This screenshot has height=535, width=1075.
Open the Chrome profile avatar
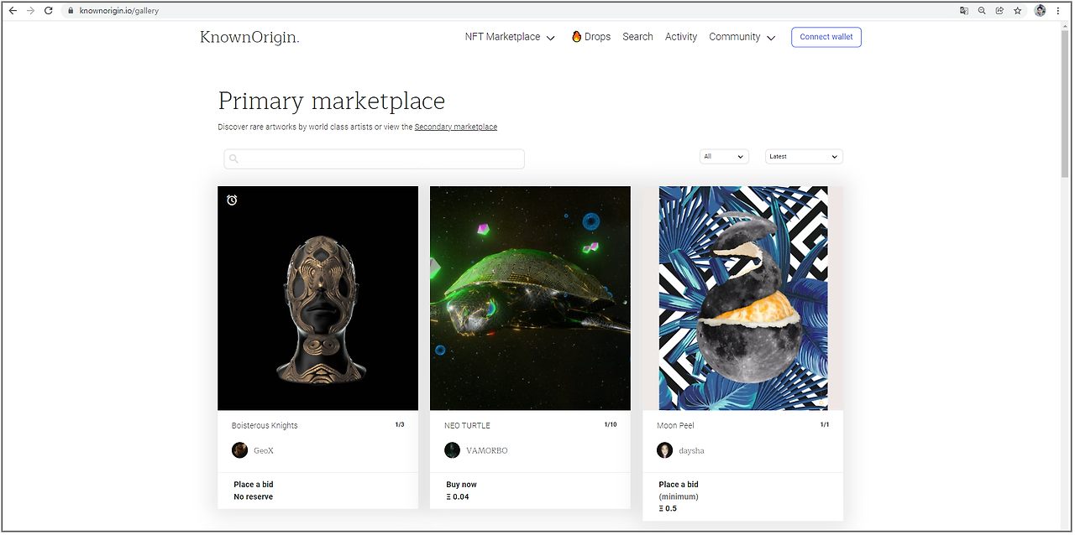(1041, 11)
